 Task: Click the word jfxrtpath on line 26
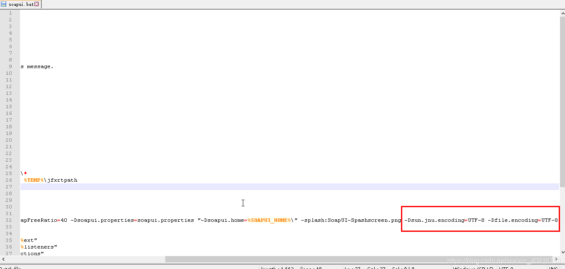[x=62, y=180]
